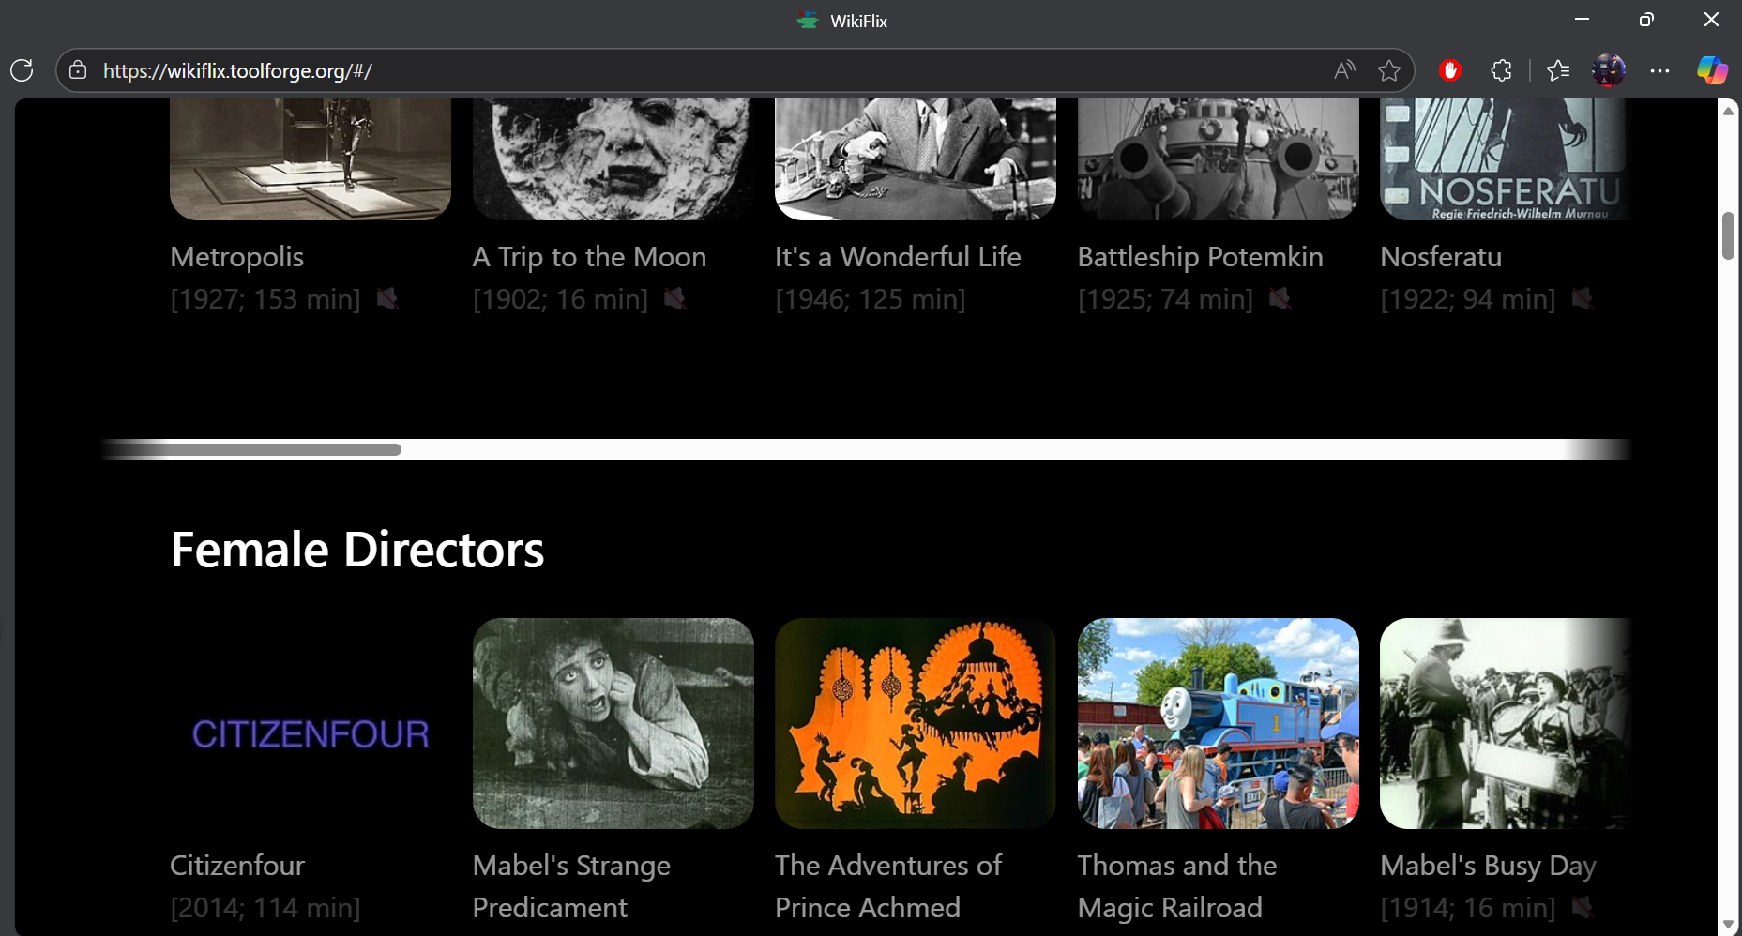Click the "[1902; 16 min]" text
The image size is (1742, 936).
pos(561,299)
